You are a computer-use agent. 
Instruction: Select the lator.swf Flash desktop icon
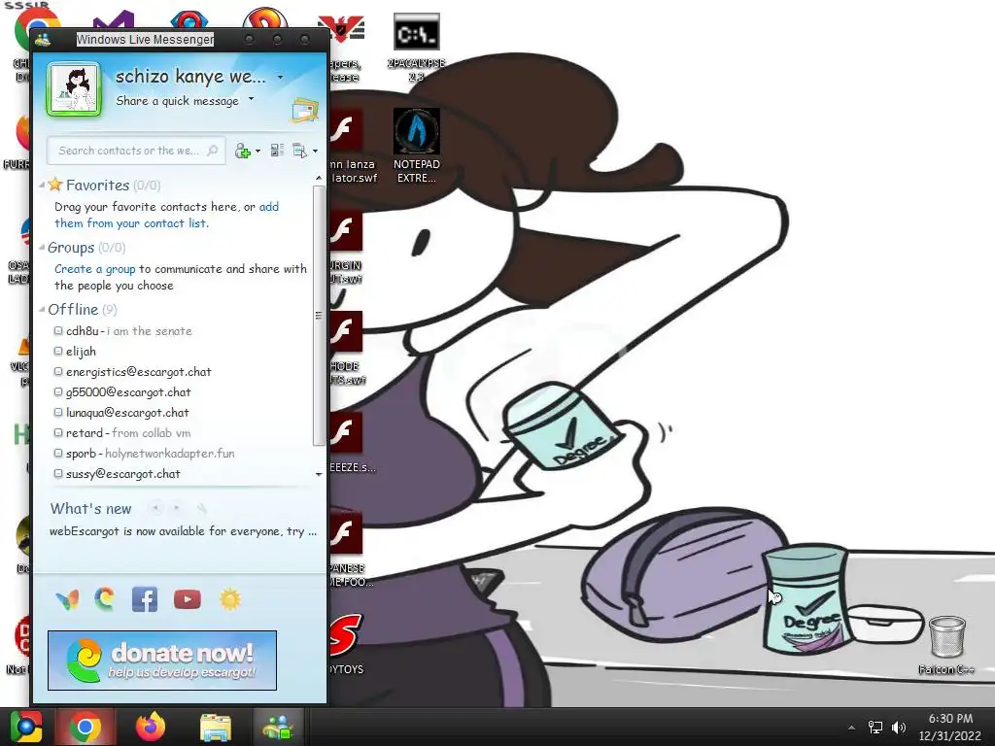pos(347,146)
